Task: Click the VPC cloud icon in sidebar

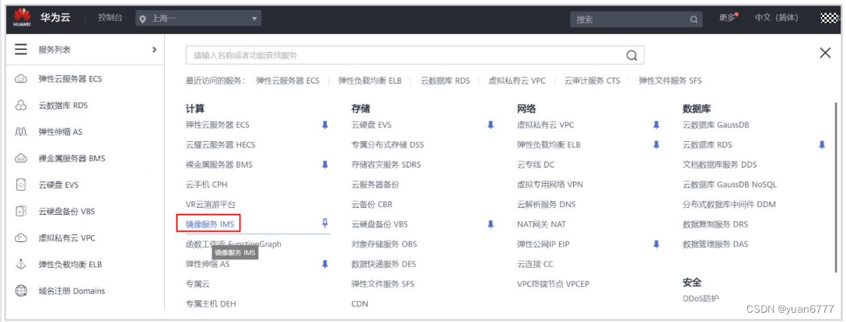Action: pyautogui.click(x=21, y=238)
